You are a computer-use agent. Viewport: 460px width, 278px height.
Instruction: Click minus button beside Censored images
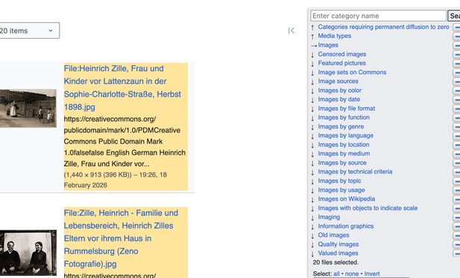click(456, 54)
